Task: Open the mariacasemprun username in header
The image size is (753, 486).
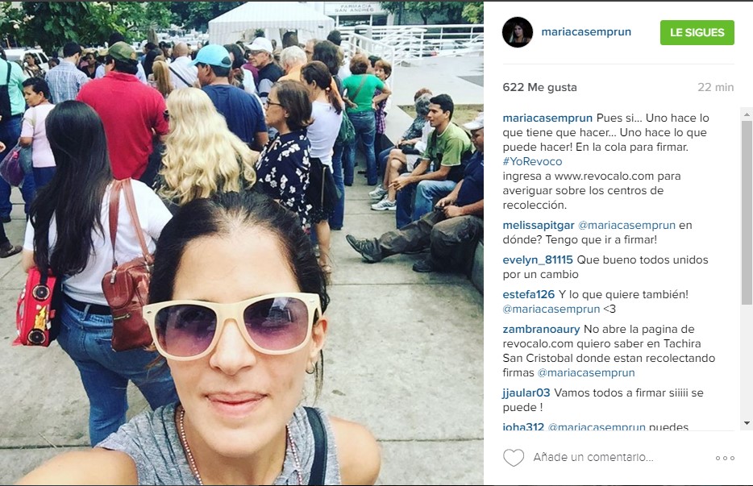Action: point(586,31)
